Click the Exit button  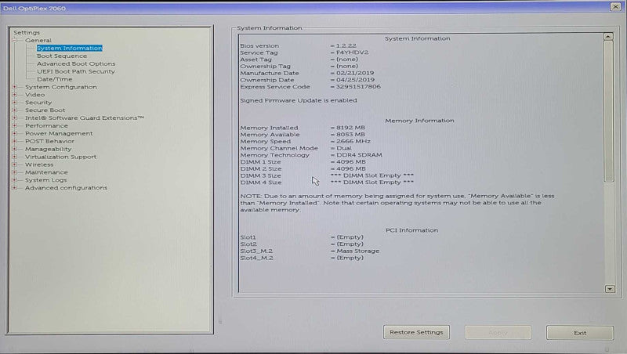(x=580, y=333)
